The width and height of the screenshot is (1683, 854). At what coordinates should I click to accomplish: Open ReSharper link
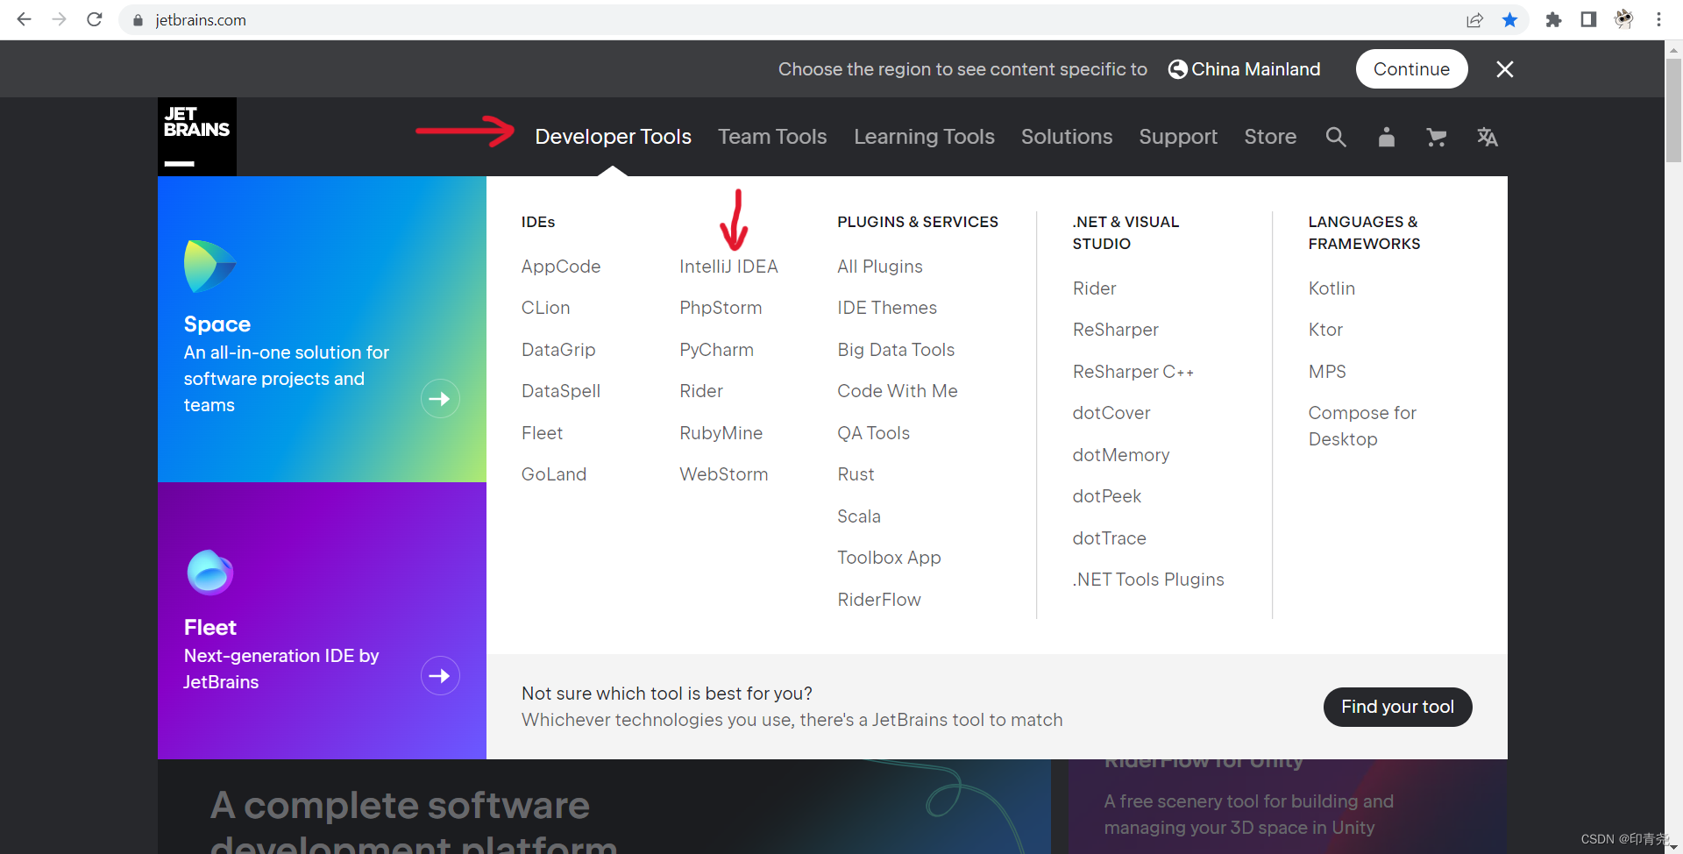tap(1116, 330)
